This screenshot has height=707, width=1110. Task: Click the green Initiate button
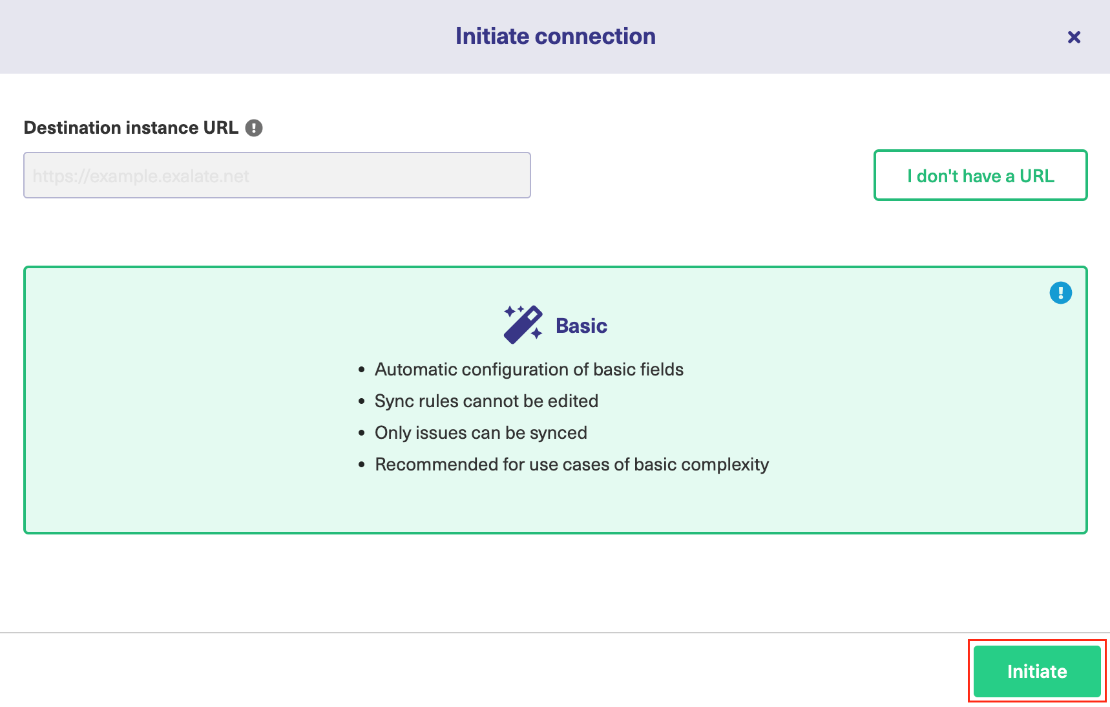point(1036,671)
